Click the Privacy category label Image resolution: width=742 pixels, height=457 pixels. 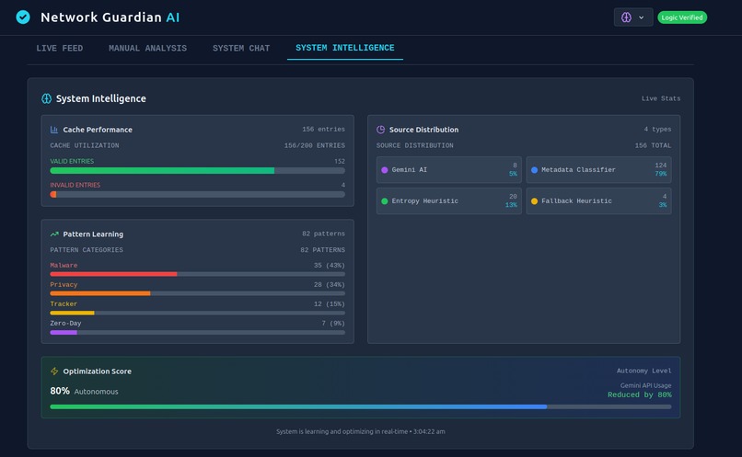pyautogui.click(x=64, y=284)
